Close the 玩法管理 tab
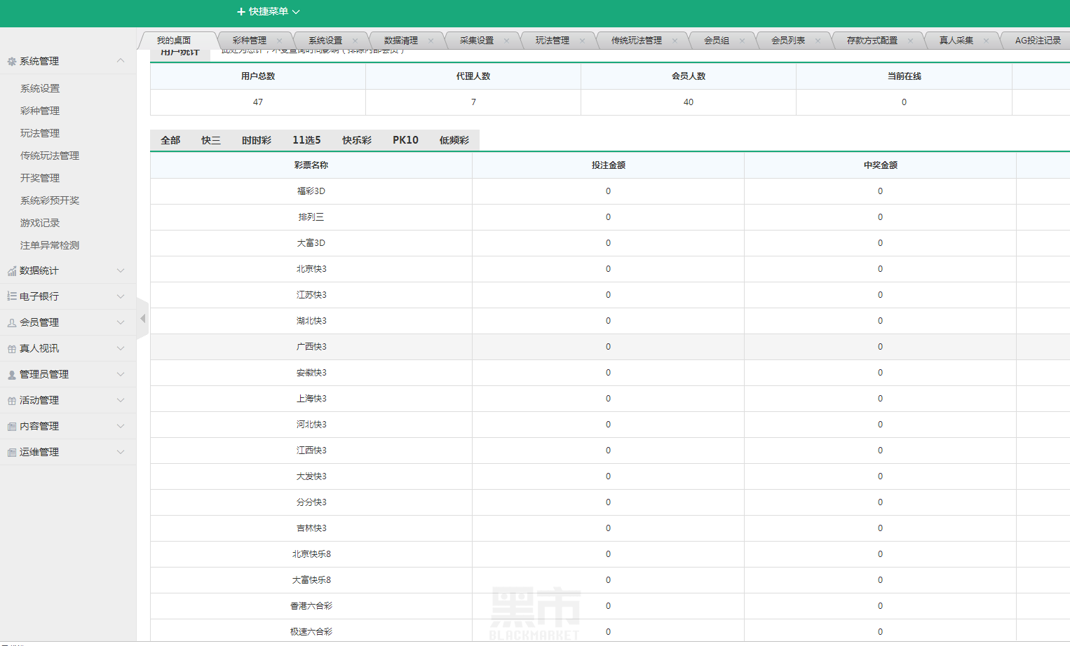1070x646 pixels. point(582,41)
